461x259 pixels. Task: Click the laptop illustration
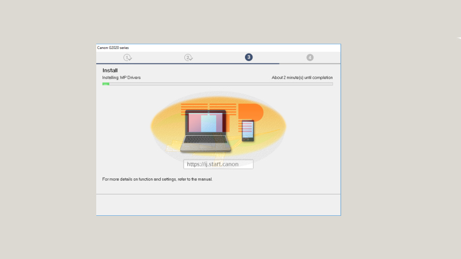(x=206, y=131)
